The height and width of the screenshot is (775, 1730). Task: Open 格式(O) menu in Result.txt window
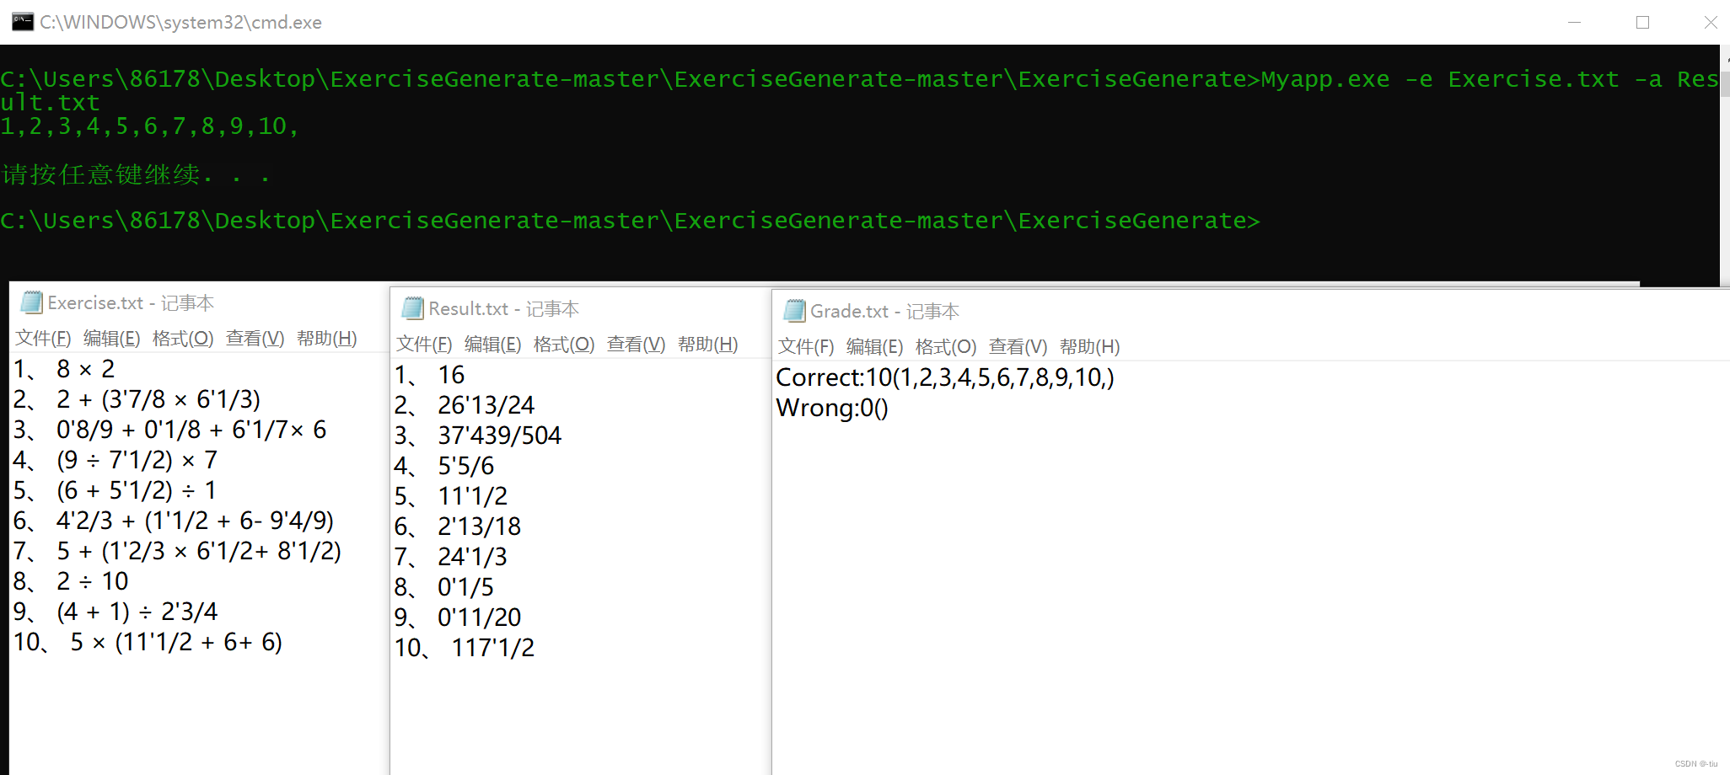564,345
